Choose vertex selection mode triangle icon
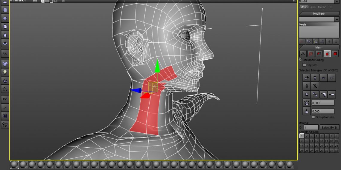 [303, 54]
